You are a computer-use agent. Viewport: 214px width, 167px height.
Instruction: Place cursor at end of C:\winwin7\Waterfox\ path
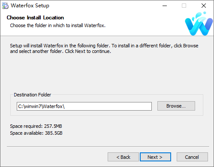click(x=65, y=106)
